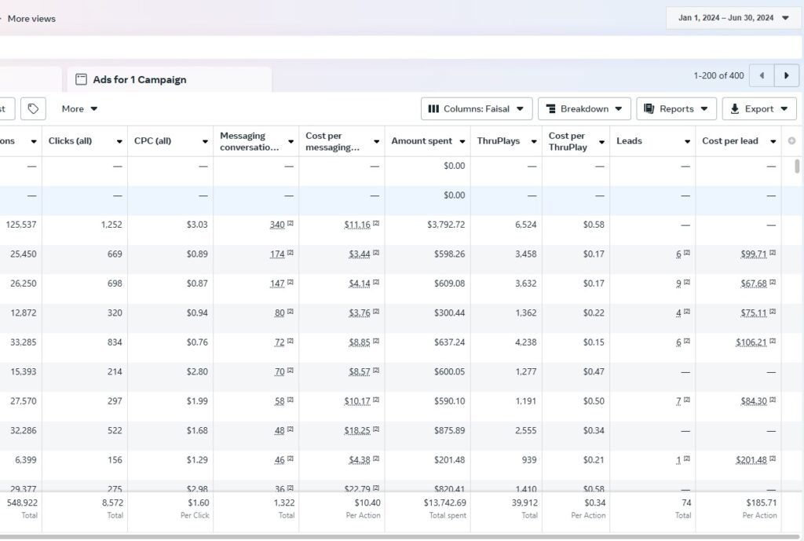Screen dimensions: 804x541
Task: Select the Ads for 1 Campaign tab
Action: pos(170,79)
